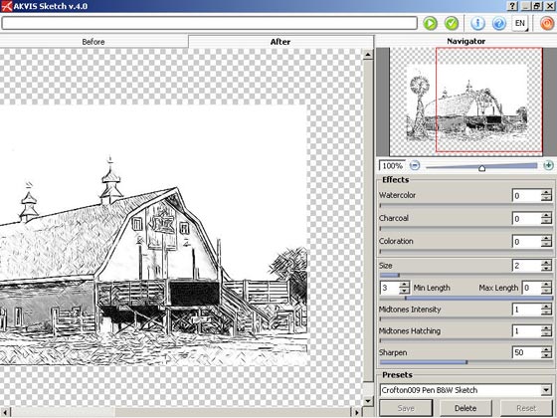Click the Reset button
This screenshot has height=418, width=557.
(x=526, y=408)
